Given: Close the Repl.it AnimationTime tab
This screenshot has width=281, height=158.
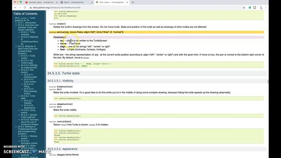Looking at the screenshot, I should point(92,2).
